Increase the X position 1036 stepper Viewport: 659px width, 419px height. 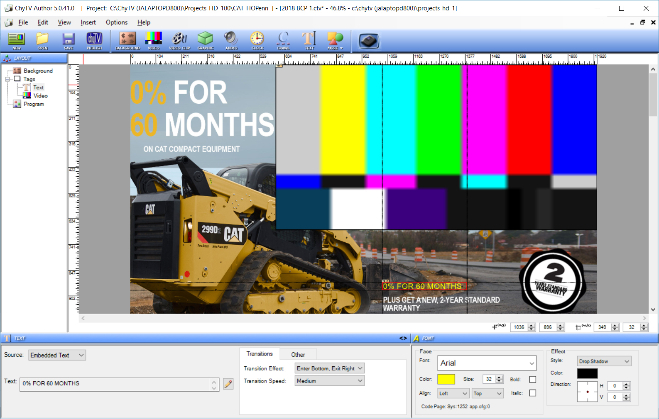pos(532,325)
